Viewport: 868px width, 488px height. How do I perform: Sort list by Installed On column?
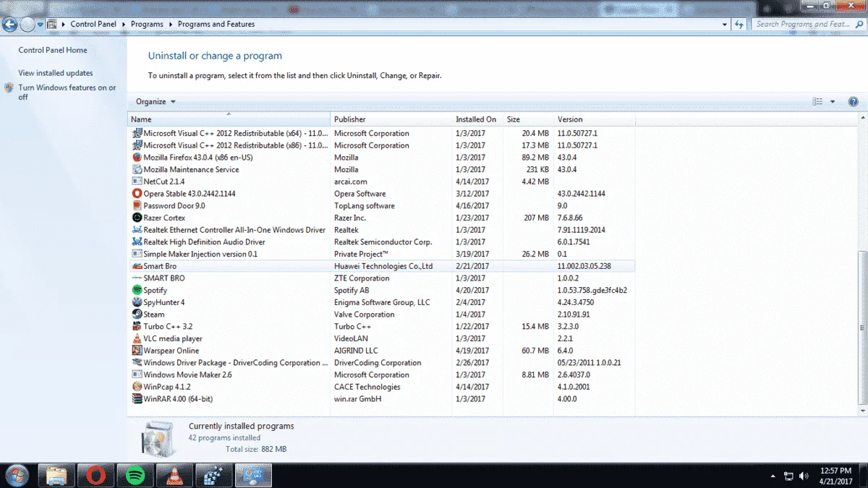[477, 119]
